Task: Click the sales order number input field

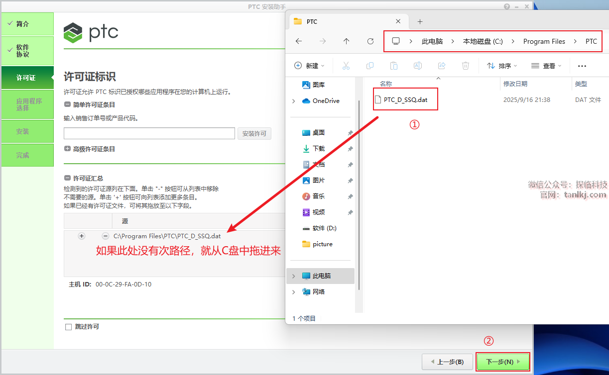Action: click(149, 133)
